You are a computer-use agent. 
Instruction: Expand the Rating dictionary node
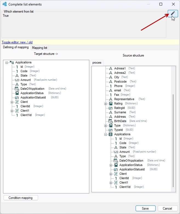point(105,104)
